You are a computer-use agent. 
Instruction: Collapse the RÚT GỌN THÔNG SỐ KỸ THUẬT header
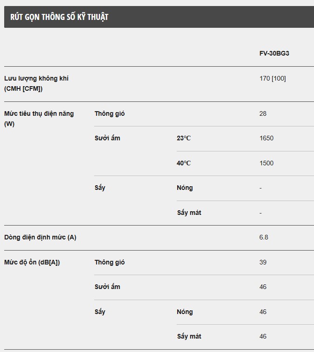[x=59, y=17]
